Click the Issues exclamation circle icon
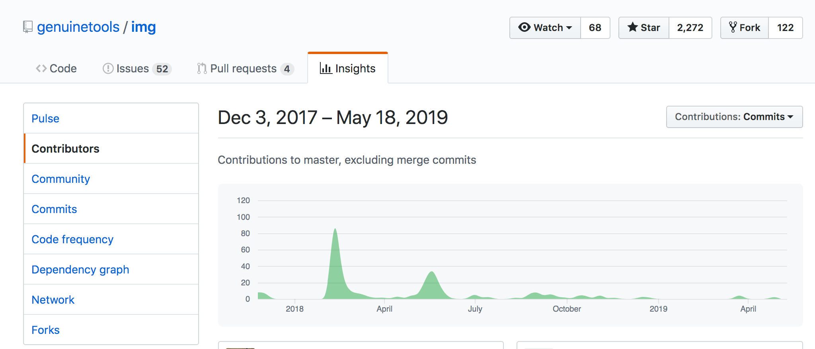 pos(108,68)
